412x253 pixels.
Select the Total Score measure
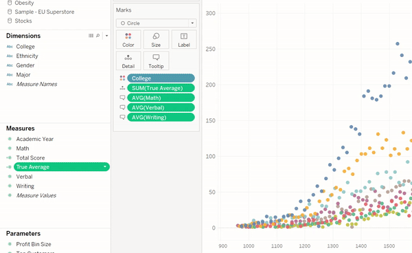point(30,158)
